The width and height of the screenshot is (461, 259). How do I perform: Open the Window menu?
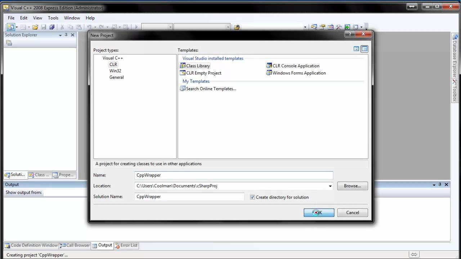72,18
